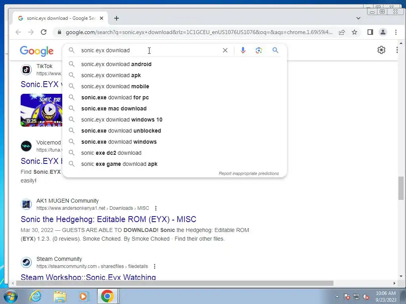The height and width of the screenshot is (304, 406).
Task: Reload the current page
Action: 44,32
